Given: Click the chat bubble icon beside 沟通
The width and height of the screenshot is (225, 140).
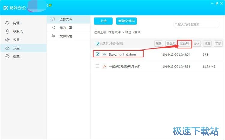Looking at the screenshot, I should click(7, 23).
